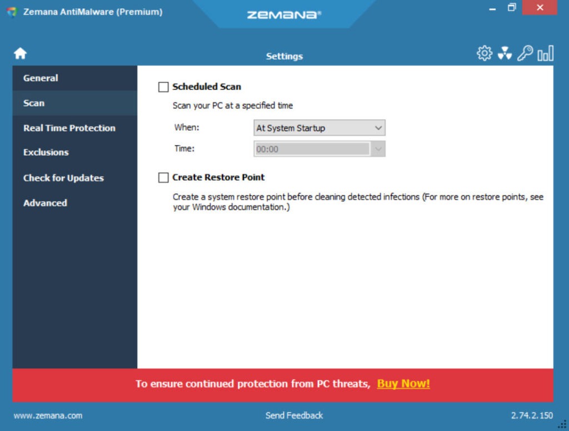Click Send Feedback link
The image size is (569, 431).
click(294, 415)
